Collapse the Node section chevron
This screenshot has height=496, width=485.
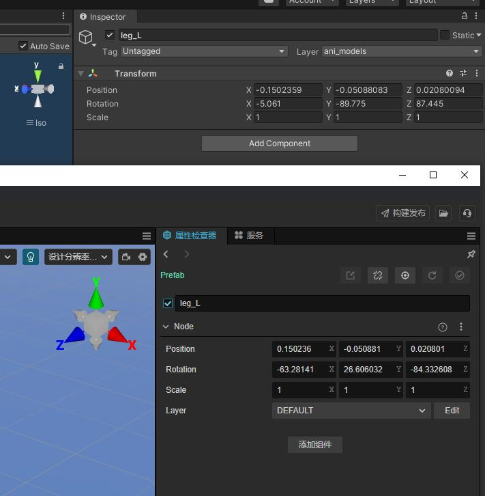click(166, 327)
